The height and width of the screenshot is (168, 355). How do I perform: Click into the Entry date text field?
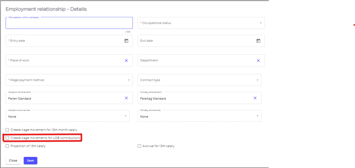click(x=62, y=41)
